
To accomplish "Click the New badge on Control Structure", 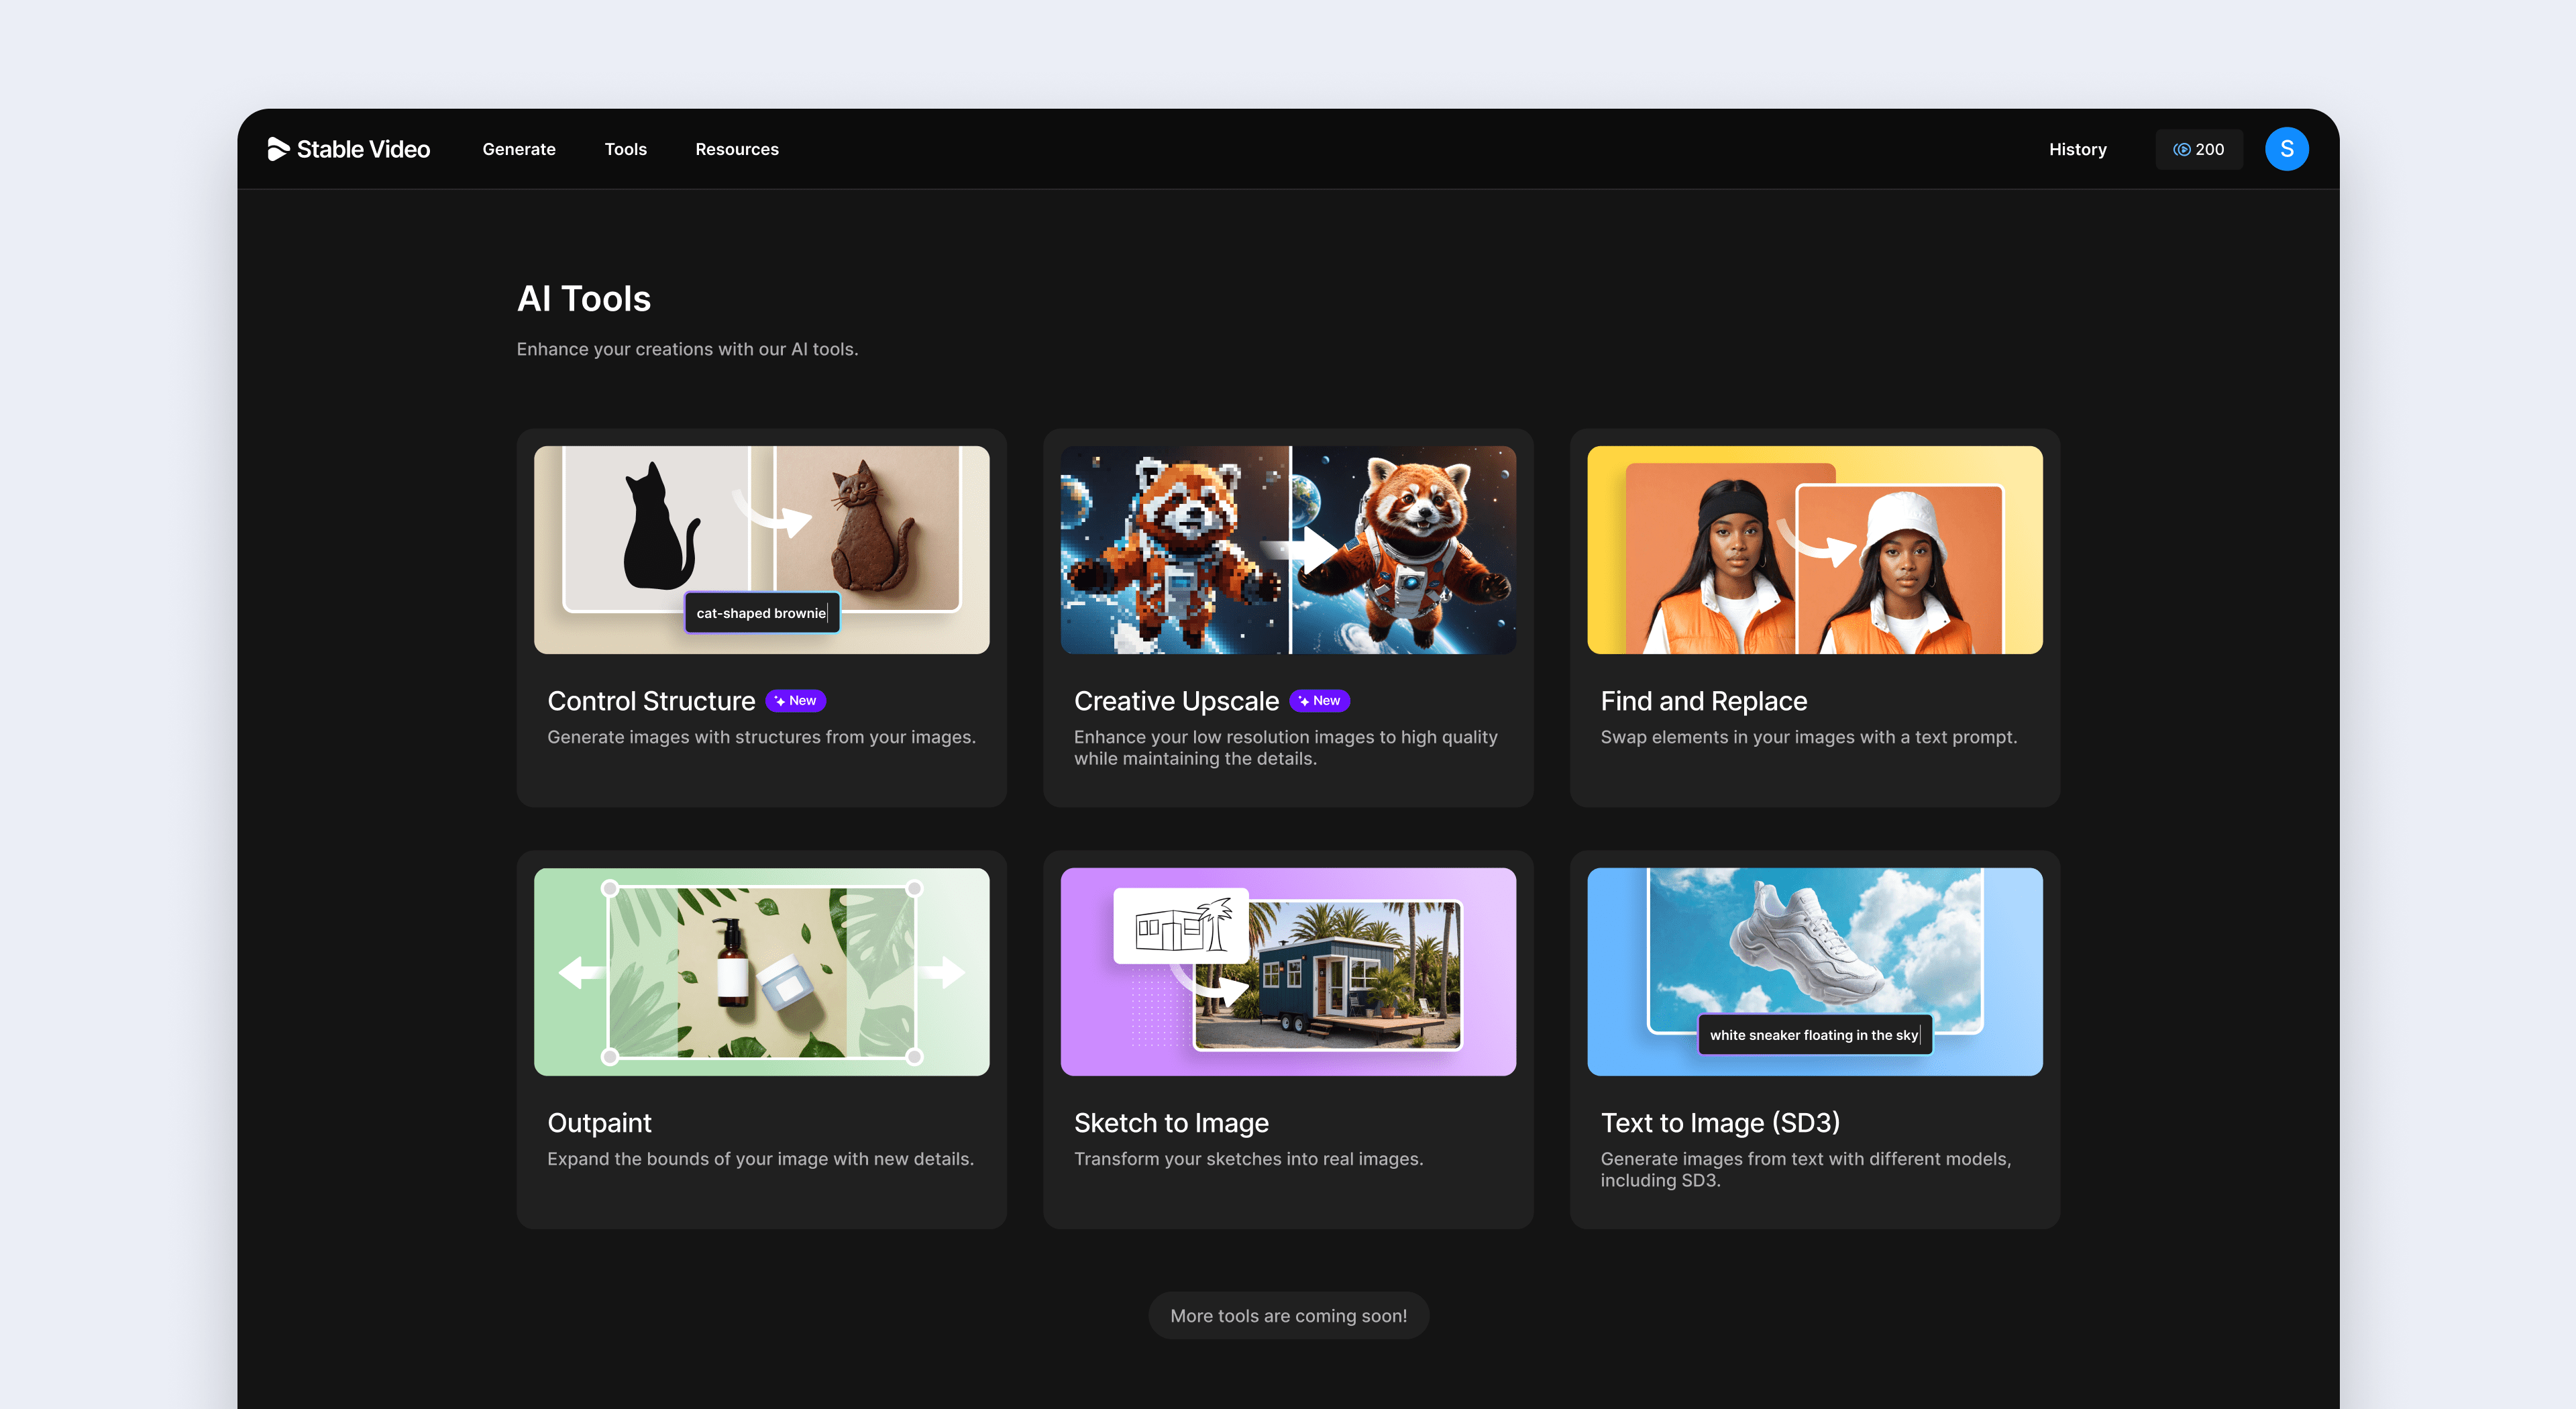I will pyautogui.click(x=796, y=701).
